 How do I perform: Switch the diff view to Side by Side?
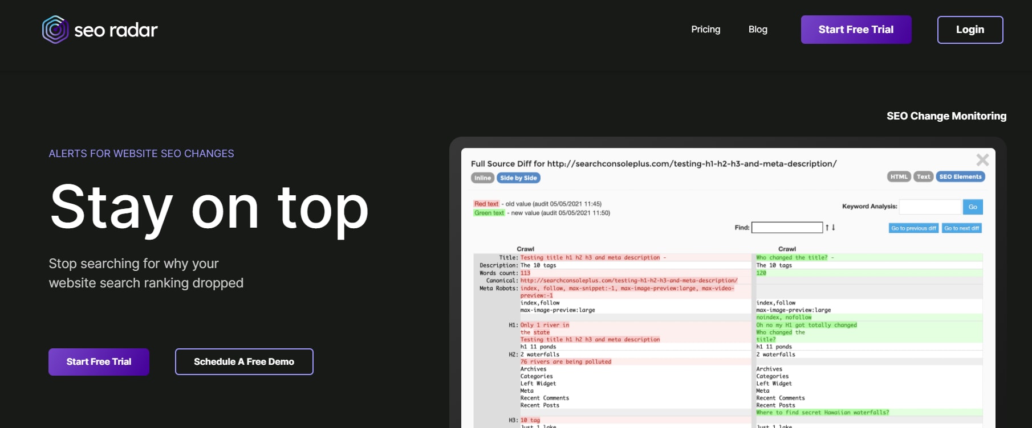518,178
